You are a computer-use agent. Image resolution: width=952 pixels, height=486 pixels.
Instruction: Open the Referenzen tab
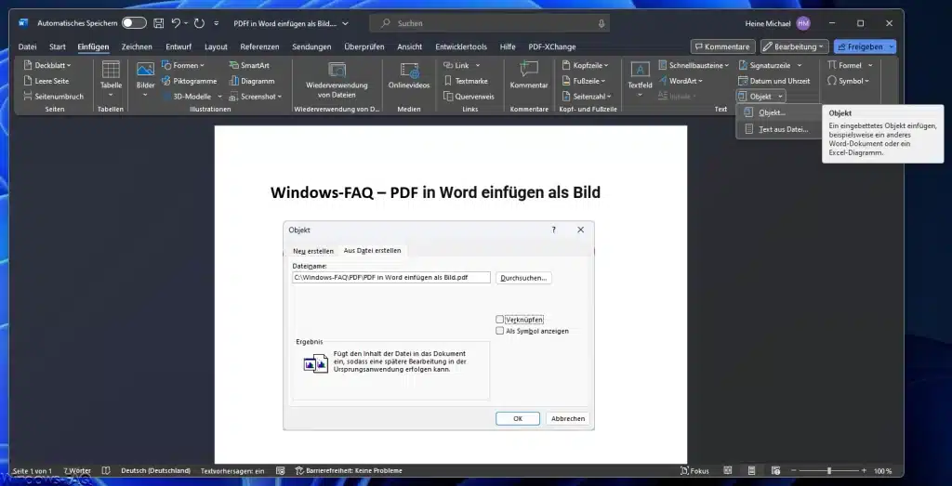(260, 46)
